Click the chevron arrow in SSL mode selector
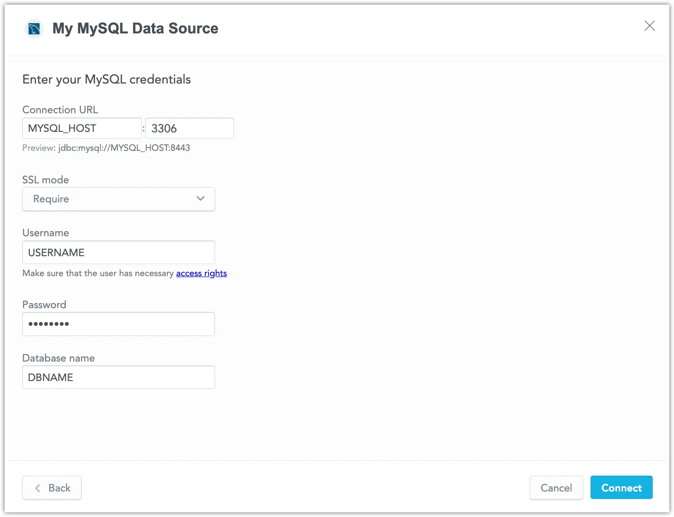 (201, 198)
